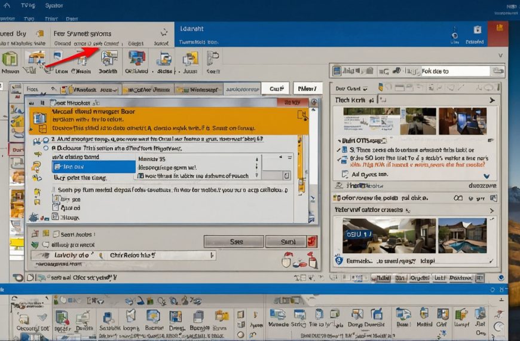Click the Bocnba printer icon in bottom toolbar
Viewport: 520px width, 341px height.
pyautogui.click(x=198, y=317)
